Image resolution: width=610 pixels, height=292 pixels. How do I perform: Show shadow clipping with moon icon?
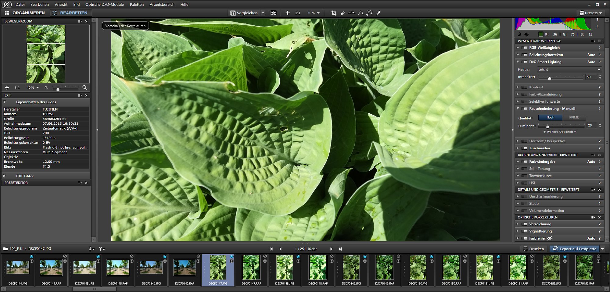[519, 34]
